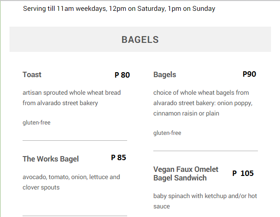Select the artisan sprouted whole wheat bread line
The width and height of the screenshot is (280, 217).
pyautogui.click(x=72, y=93)
